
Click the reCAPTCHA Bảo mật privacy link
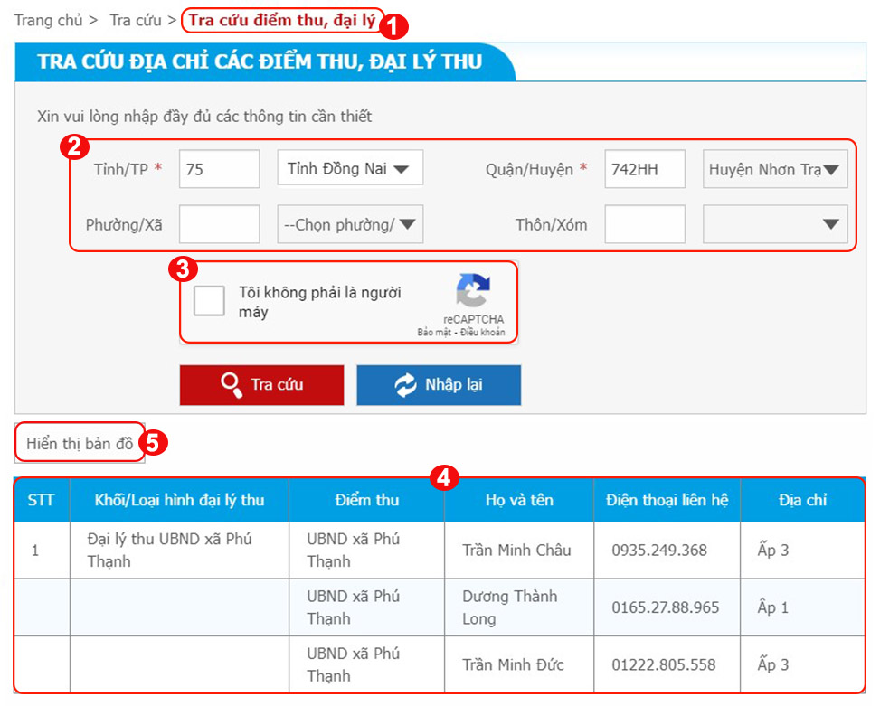coord(434,333)
